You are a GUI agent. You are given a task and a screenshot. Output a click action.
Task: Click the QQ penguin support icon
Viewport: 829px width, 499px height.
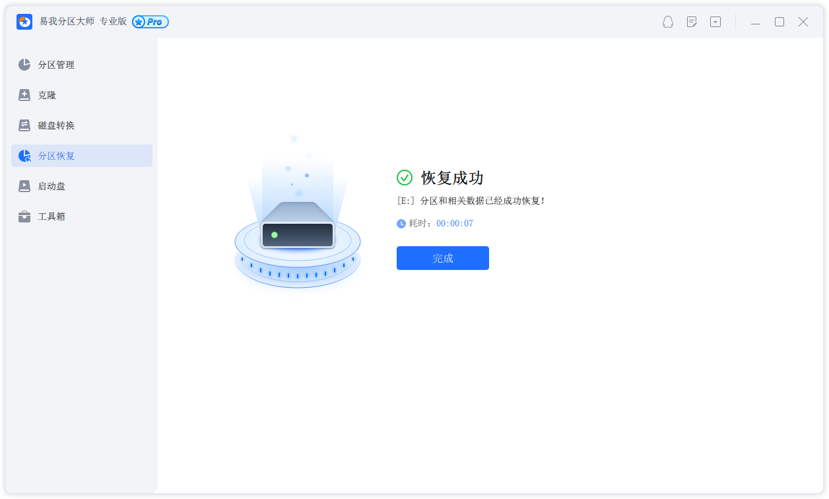(x=668, y=22)
